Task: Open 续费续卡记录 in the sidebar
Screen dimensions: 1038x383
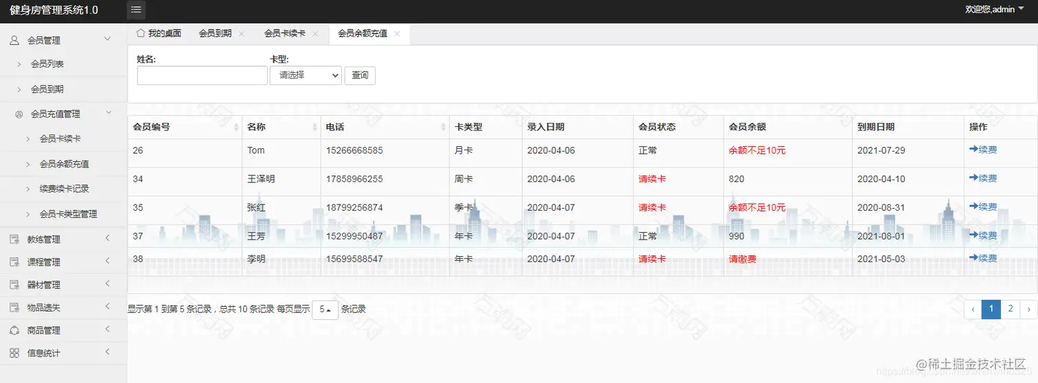Action: pyautogui.click(x=65, y=189)
